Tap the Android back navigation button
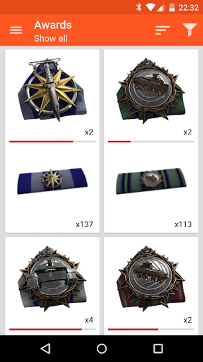 click(46, 348)
